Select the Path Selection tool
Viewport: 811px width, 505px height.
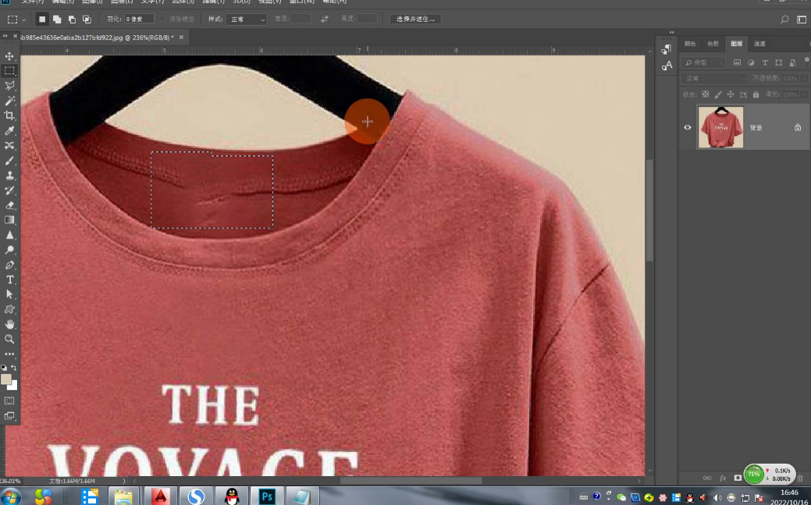pyautogui.click(x=9, y=294)
